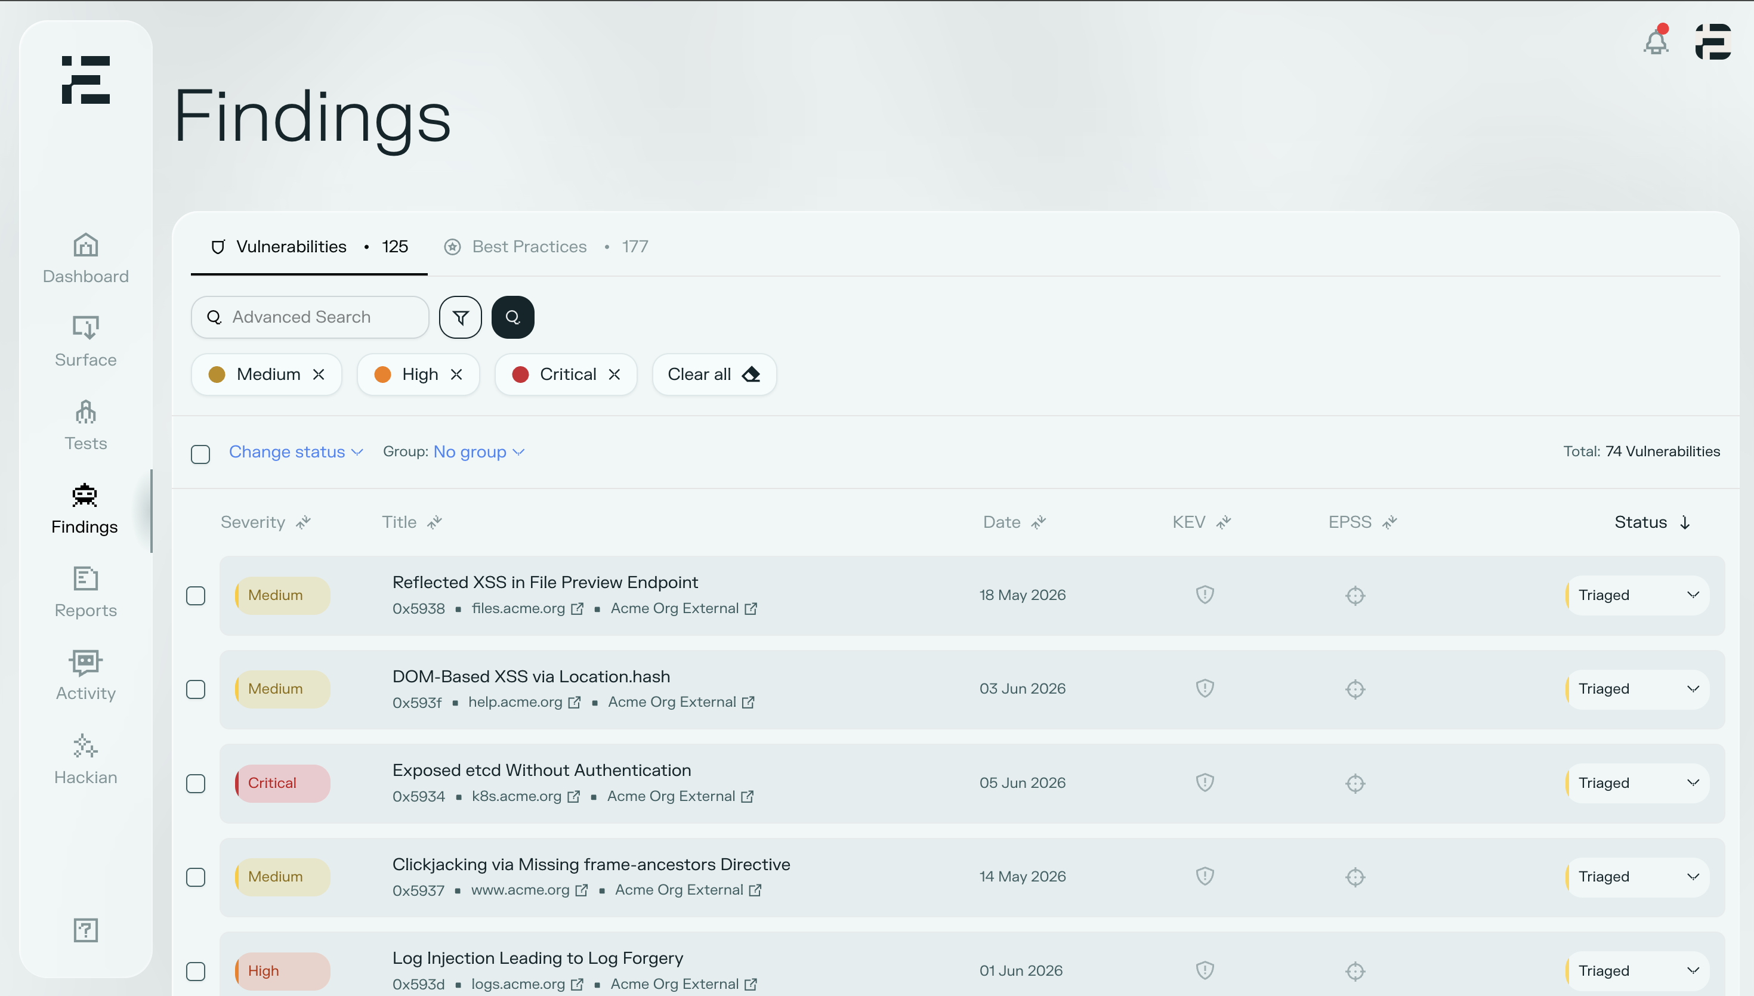The width and height of the screenshot is (1754, 996).
Task: Switch to the Vulnerabilities tab
Action: tap(309, 246)
